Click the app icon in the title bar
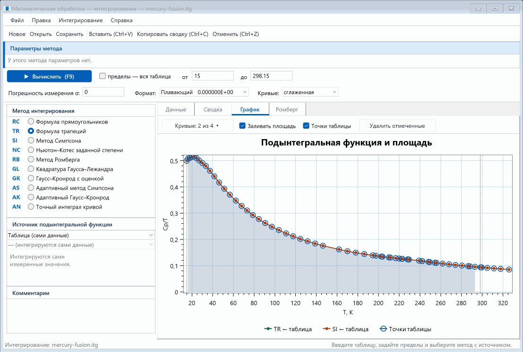 point(7,9)
